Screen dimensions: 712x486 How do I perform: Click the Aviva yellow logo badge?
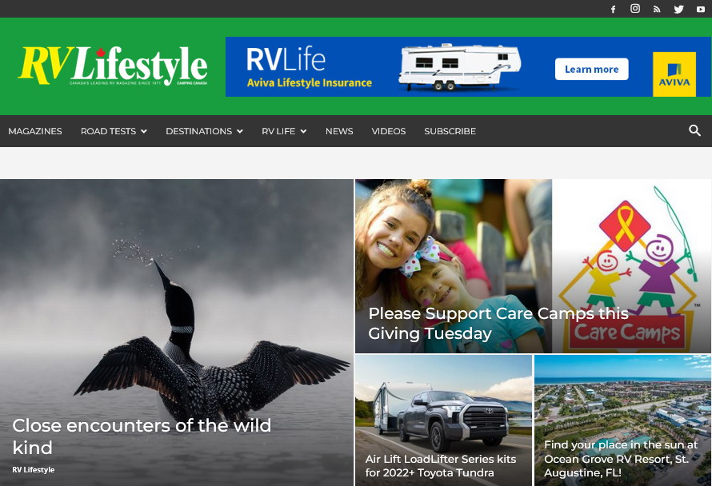tap(674, 74)
